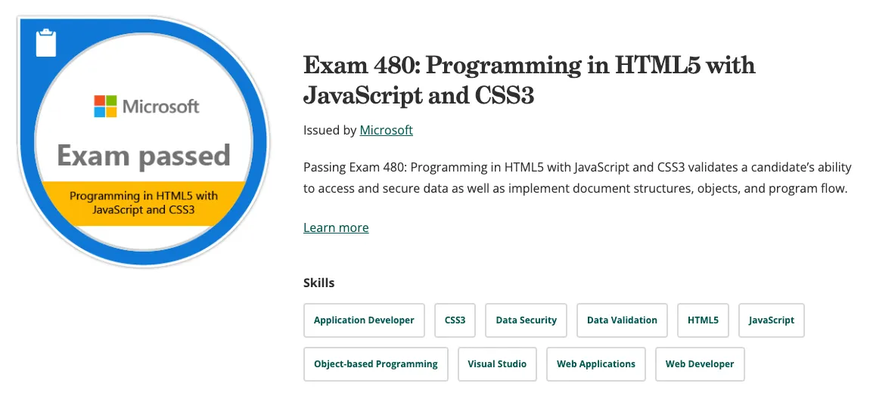The height and width of the screenshot is (402, 873).
Task: Select the HTML5 skill tag
Action: 703,320
